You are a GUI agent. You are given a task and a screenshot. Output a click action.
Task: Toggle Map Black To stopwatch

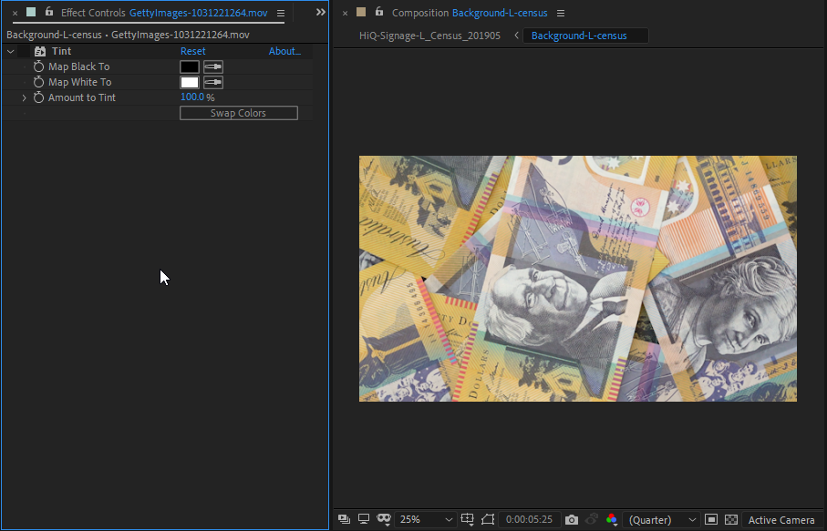[38, 66]
